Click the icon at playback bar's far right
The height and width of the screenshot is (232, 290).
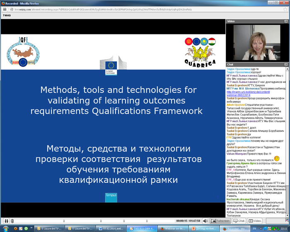(x=287, y=220)
